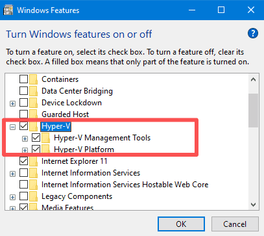Select the Data Center Bridging label

tap(77, 91)
